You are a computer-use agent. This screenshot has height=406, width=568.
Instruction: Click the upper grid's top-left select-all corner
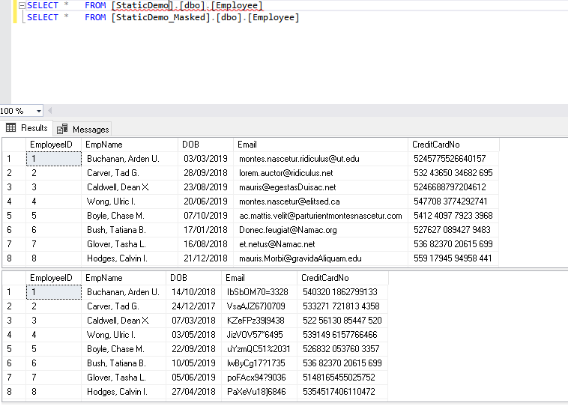click(x=13, y=144)
